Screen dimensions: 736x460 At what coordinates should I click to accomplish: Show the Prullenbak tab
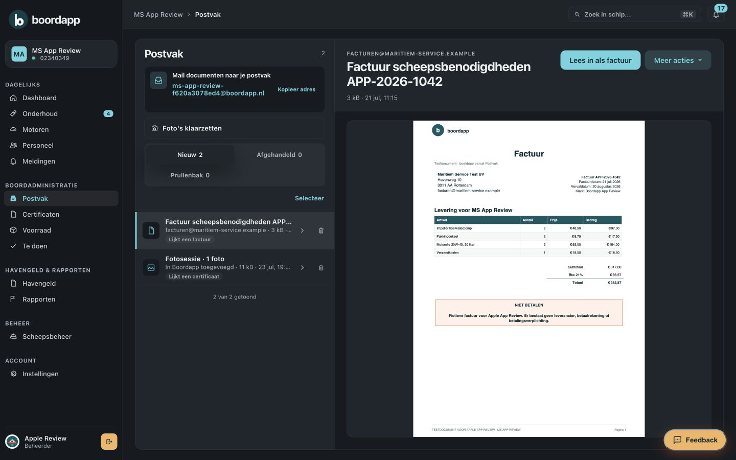[190, 175]
